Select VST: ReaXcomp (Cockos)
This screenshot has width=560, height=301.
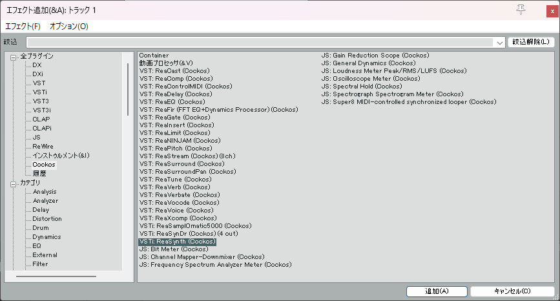[178, 218]
